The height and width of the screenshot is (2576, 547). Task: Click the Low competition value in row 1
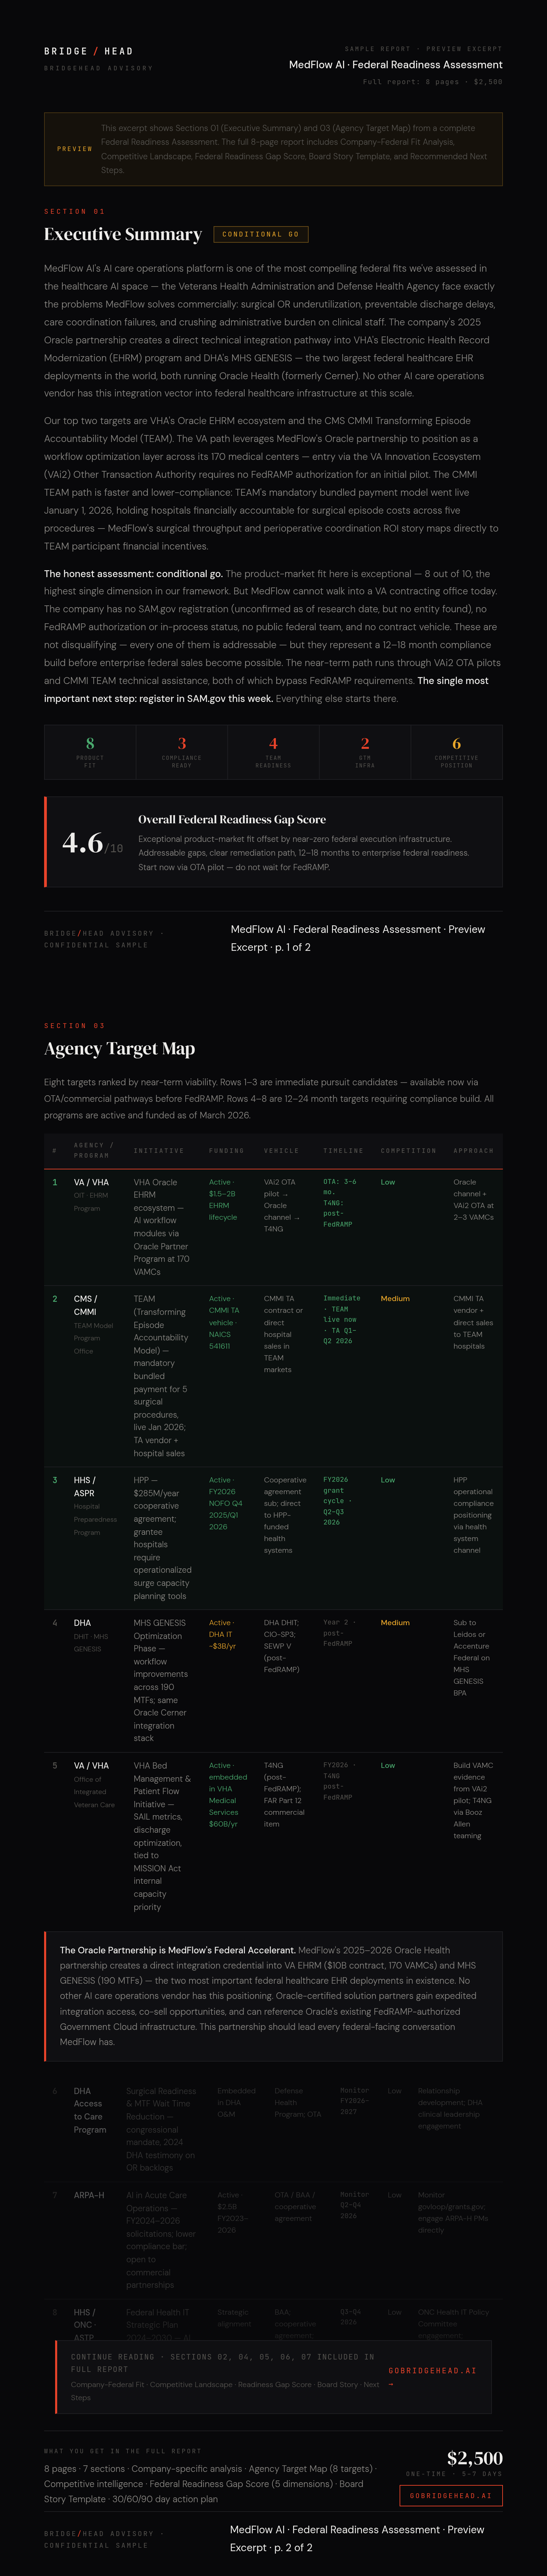click(388, 1182)
